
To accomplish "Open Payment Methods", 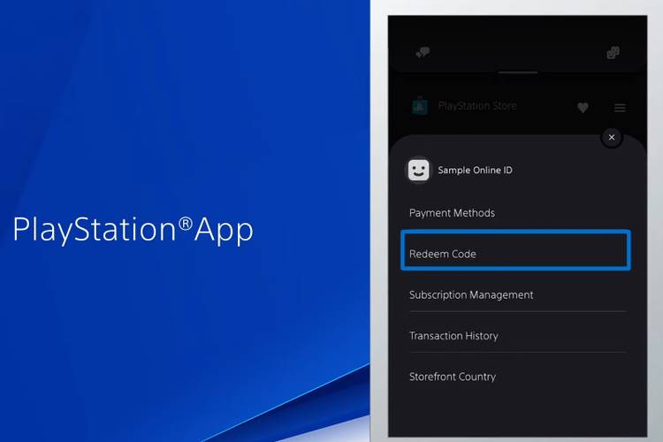I will tap(452, 213).
